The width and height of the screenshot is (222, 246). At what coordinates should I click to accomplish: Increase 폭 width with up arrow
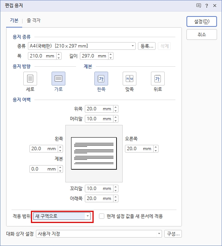[59, 54]
